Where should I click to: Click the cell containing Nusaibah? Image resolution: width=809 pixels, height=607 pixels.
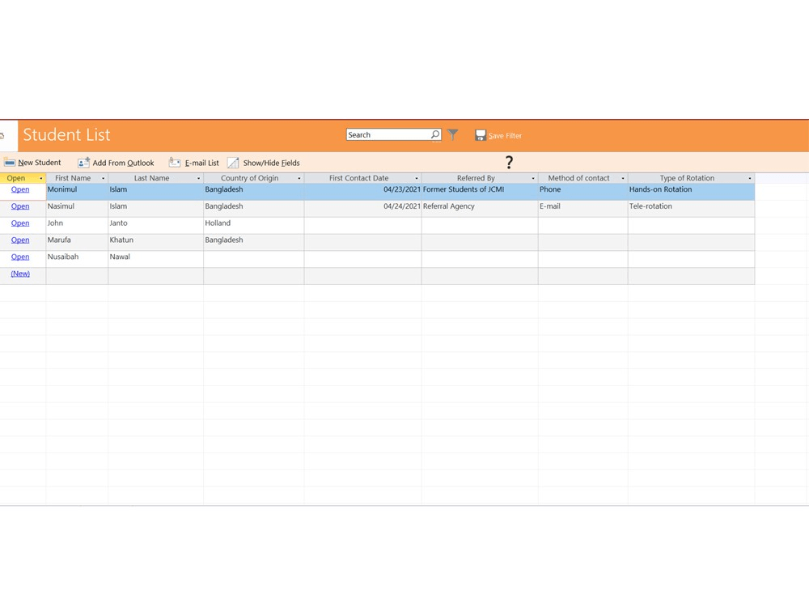[77, 259]
